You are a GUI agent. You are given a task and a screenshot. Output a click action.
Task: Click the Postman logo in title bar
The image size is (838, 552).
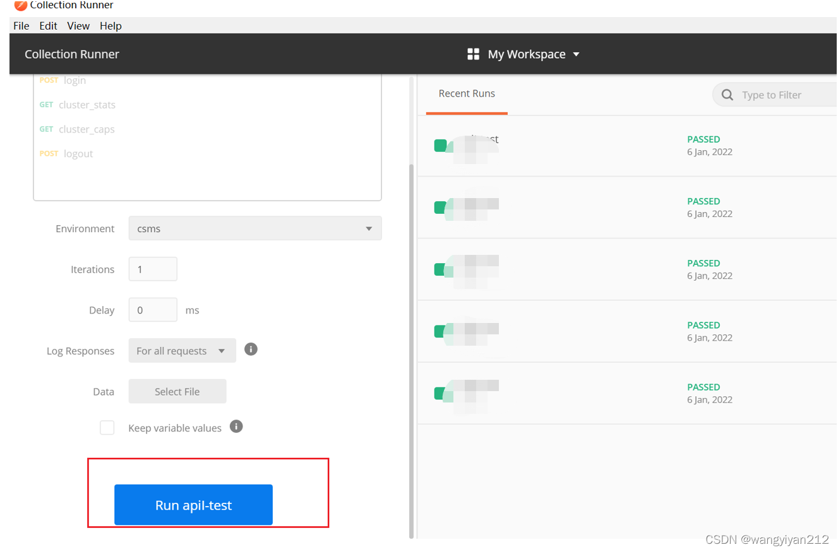[x=20, y=4]
